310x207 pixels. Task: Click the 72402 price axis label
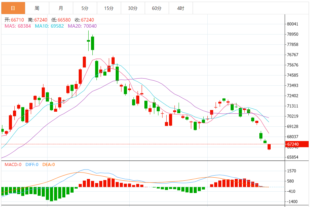(293, 96)
